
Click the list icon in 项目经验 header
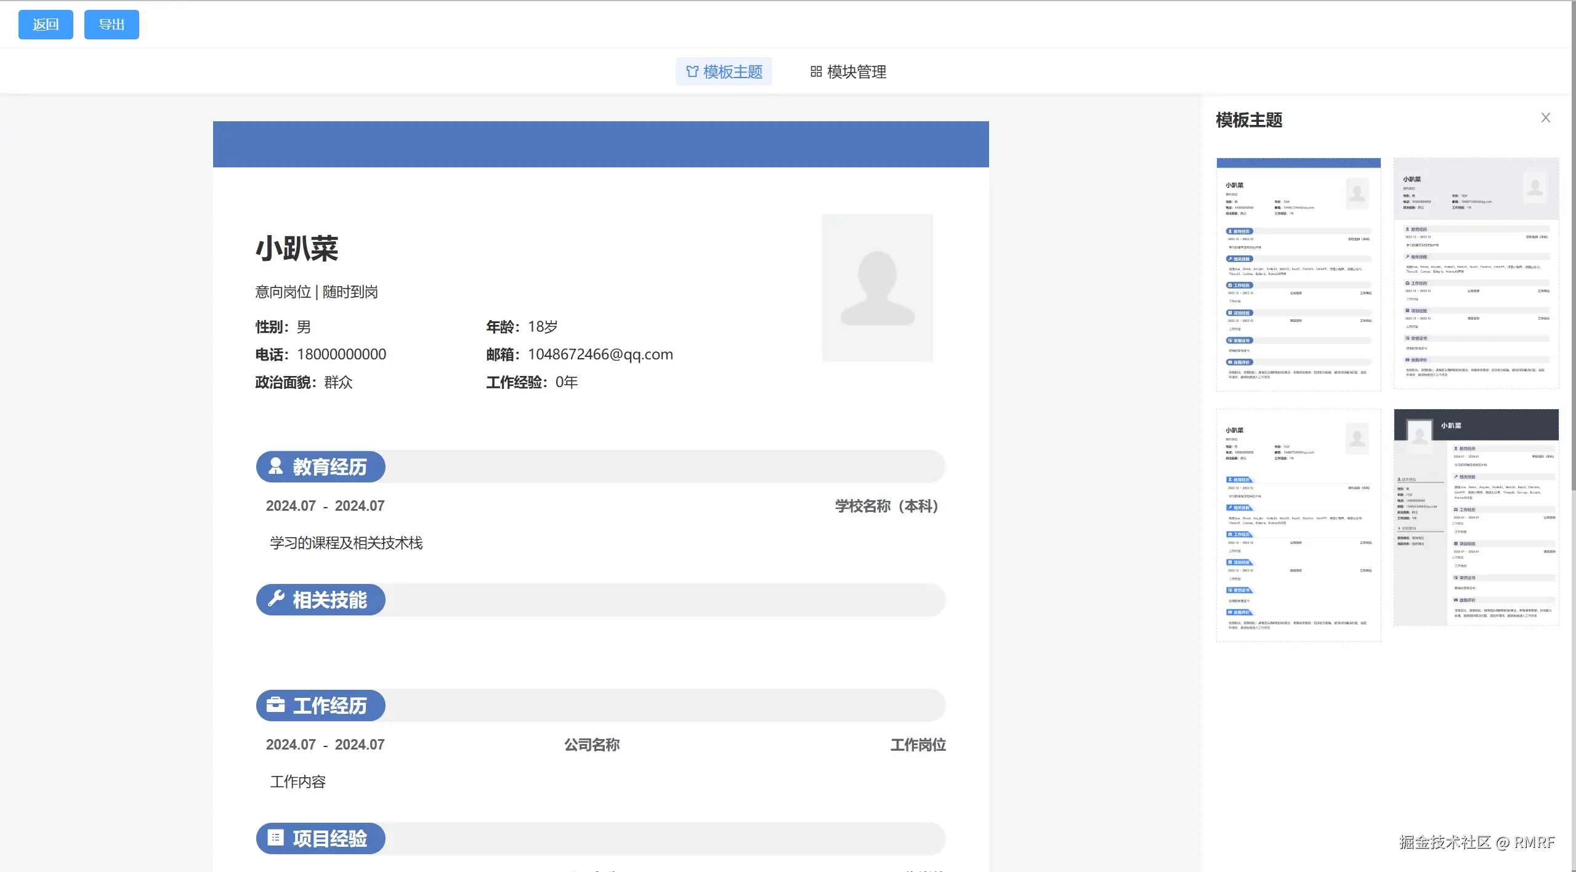[275, 838]
